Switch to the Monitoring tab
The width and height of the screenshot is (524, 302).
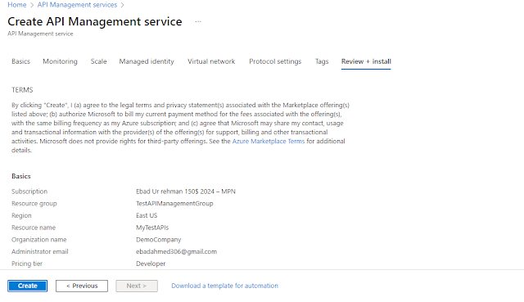tap(60, 61)
